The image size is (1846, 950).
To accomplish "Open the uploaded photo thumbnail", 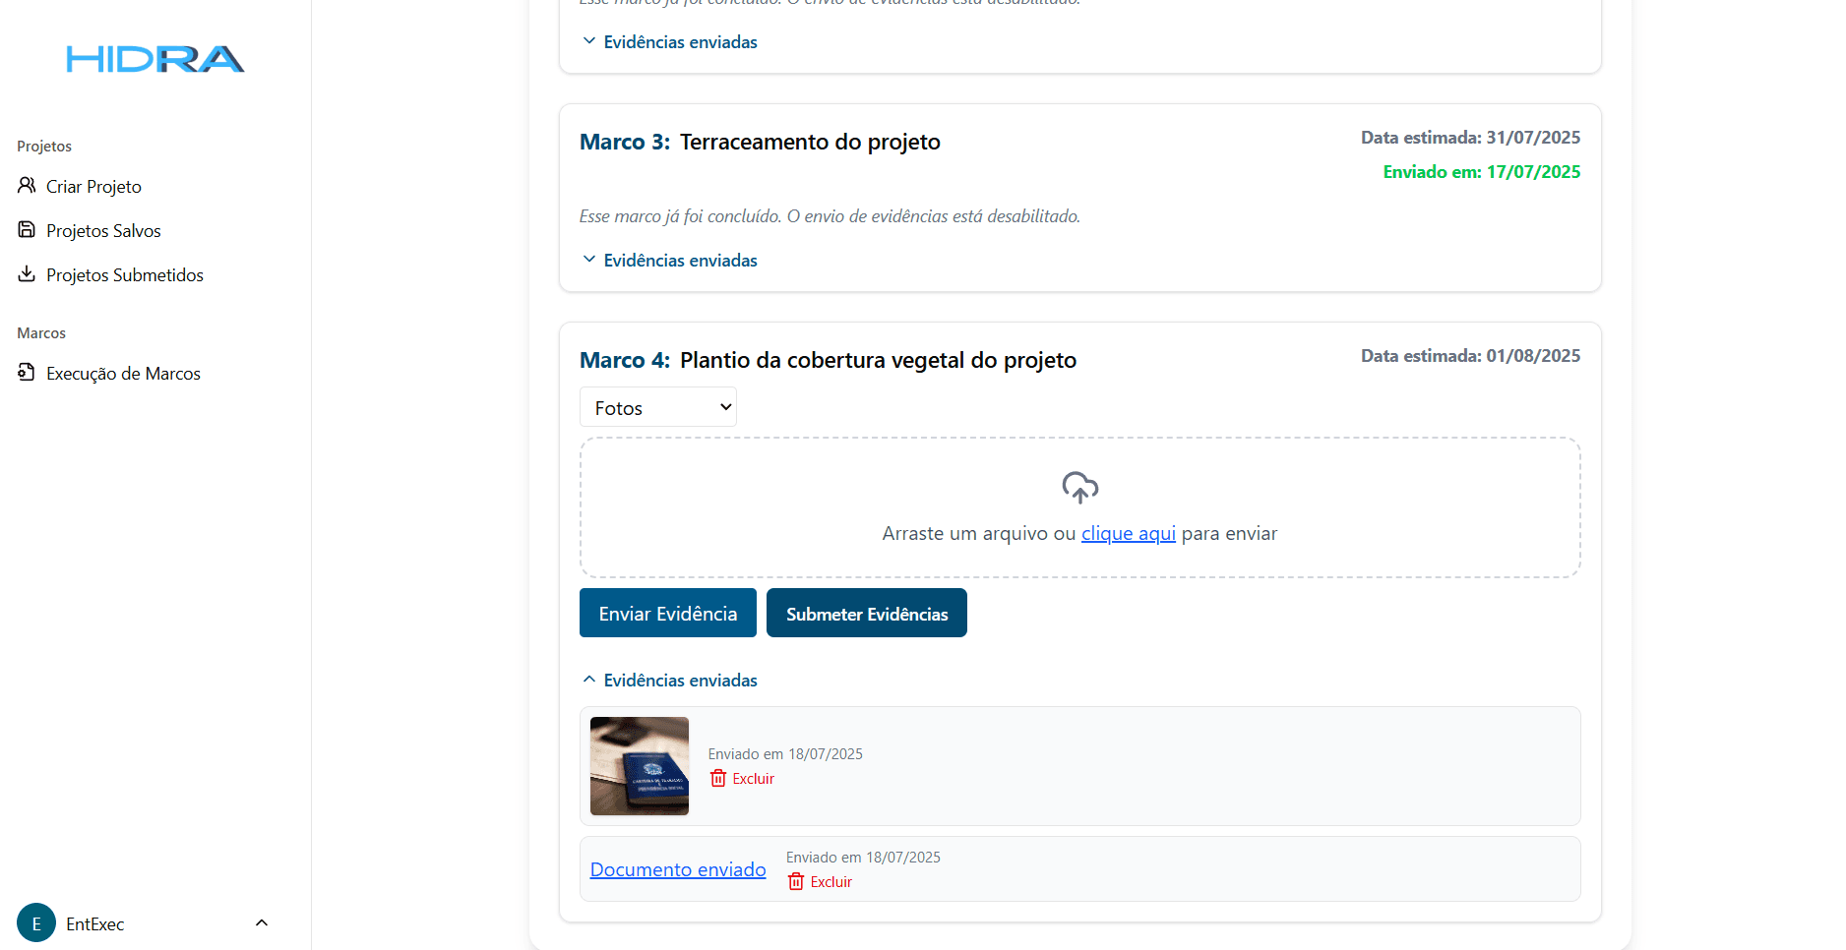I will (x=640, y=766).
